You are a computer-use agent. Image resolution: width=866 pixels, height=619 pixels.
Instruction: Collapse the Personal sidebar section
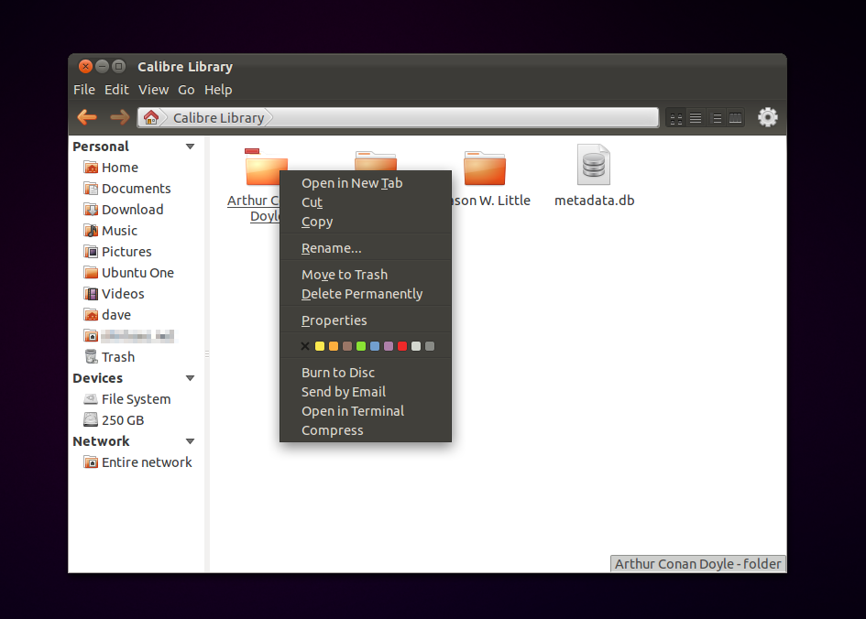190,147
